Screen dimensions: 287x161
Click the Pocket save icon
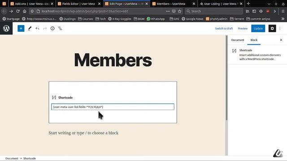coord(174,11)
